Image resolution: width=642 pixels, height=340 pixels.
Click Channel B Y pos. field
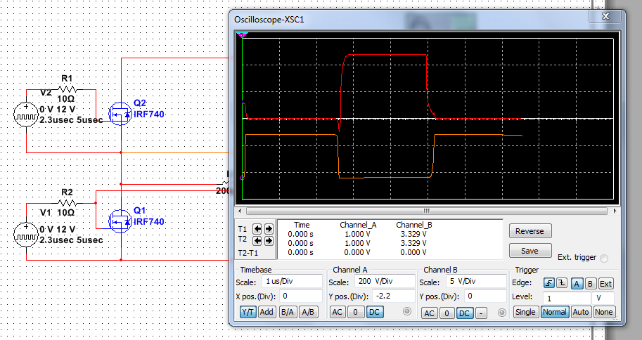point(484,296)
